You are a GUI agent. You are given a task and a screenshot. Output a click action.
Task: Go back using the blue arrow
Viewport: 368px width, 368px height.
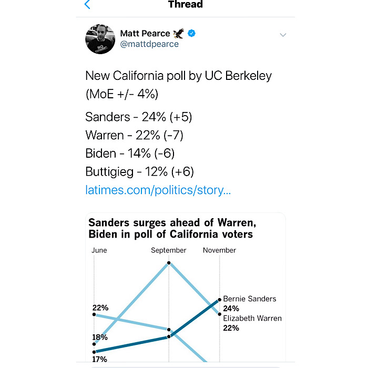[87, 4]
